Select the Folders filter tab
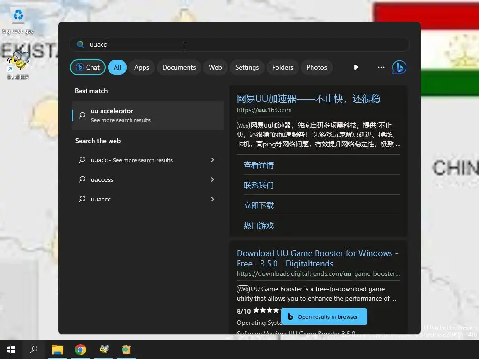The height and width of the screenshot is (359, 479). (283, 67)
